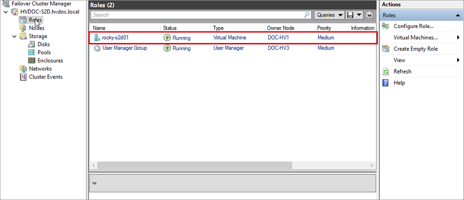Click the User Manager type cell

tap(229, 48)
